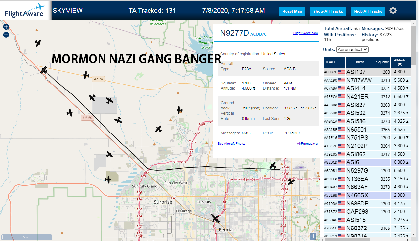The height and width of the screenshot is (241, 419).
Task: Select the ASI586 ident in the table
Action: 356,121
